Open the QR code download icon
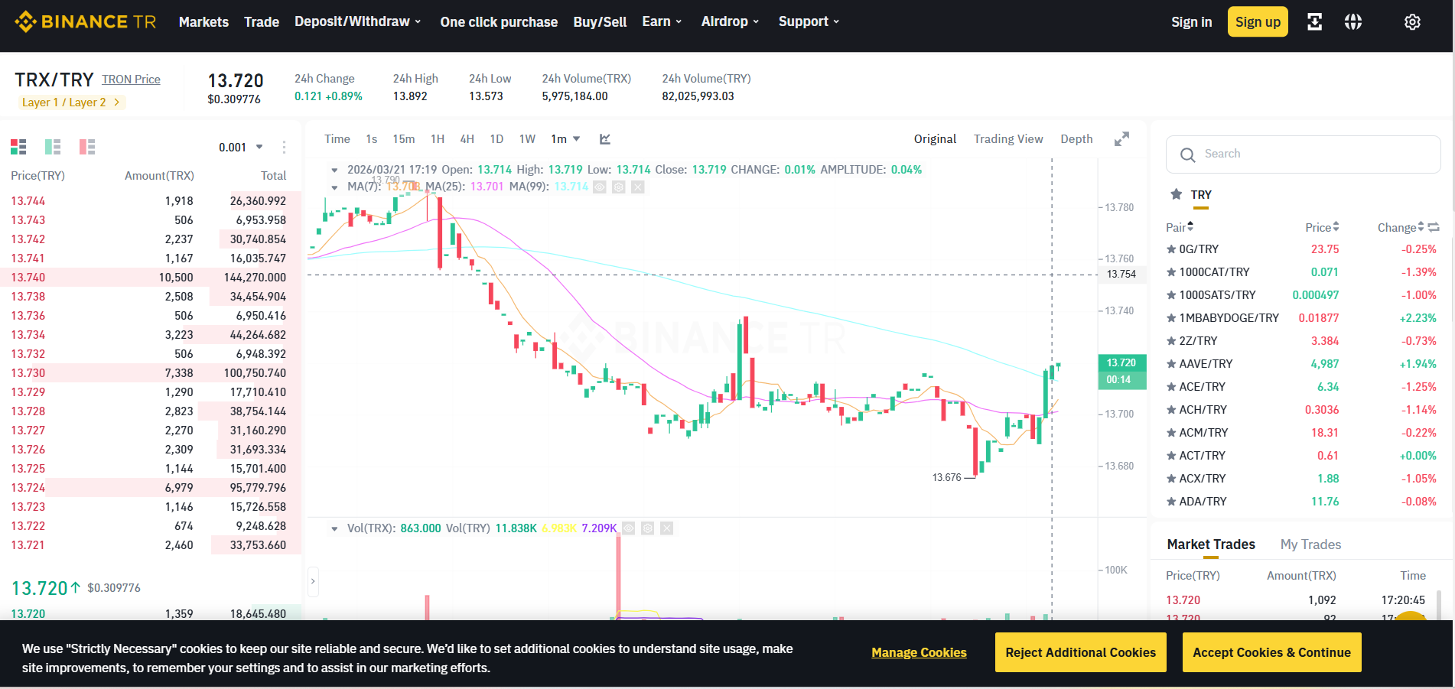Image resolution: width=1455 pixels, height=689 pixels. [x=1314, y=22]
